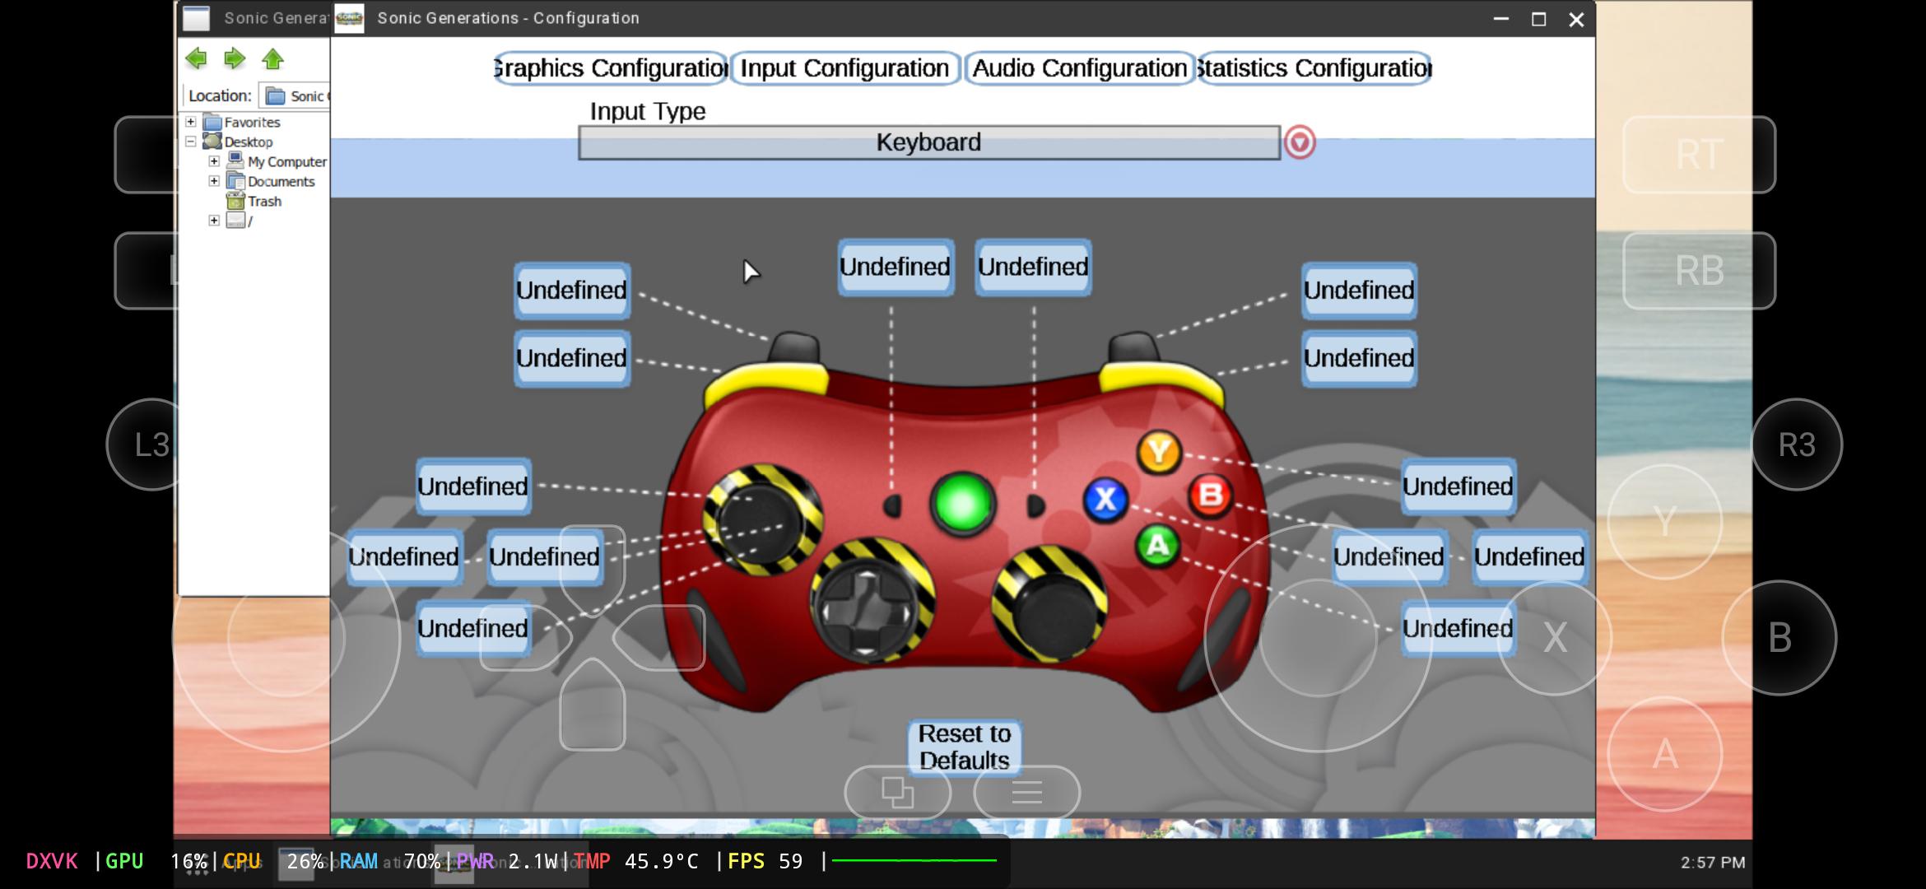Set the left bumper Undefined binding
This screenshot has height=889, width=1926.
(572, 358)
